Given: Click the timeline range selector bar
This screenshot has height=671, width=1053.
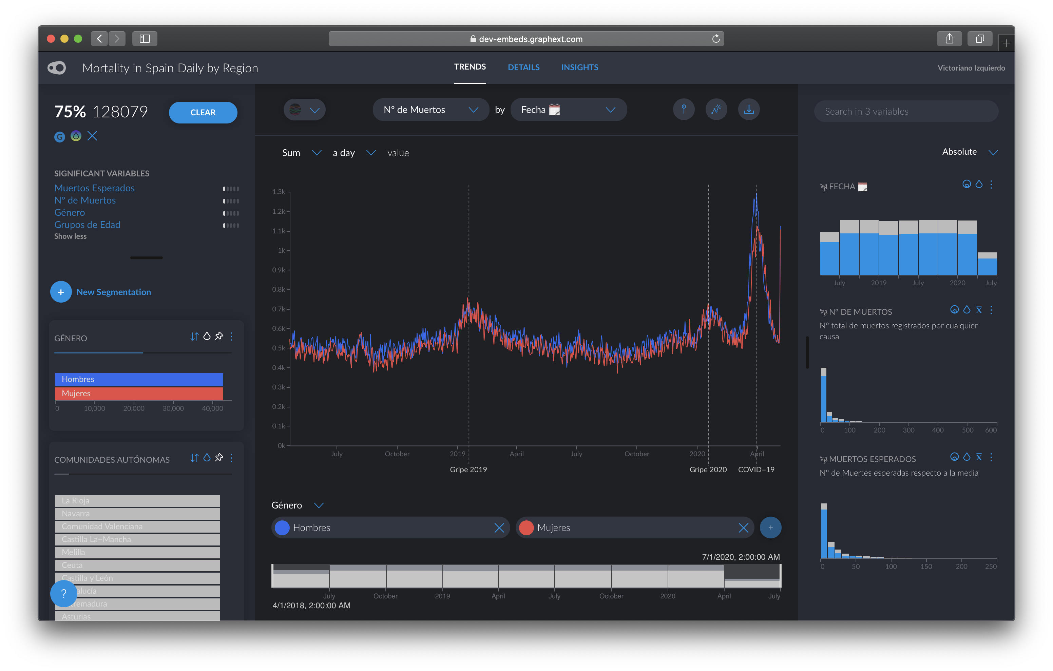Looking at the screenshot, I should tap(526, 576).
